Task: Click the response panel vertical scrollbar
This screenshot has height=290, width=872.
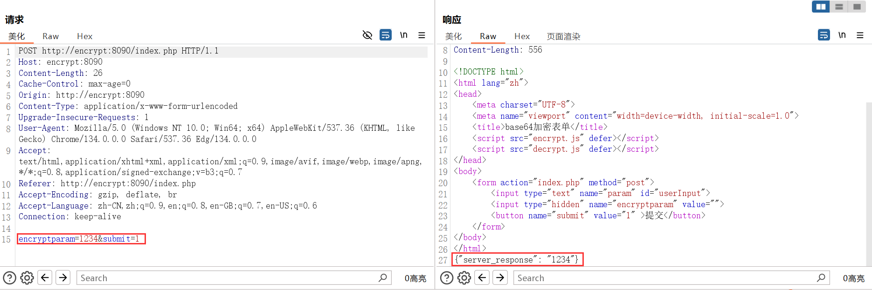Action: pyautogui.click(x=869, y=184)
